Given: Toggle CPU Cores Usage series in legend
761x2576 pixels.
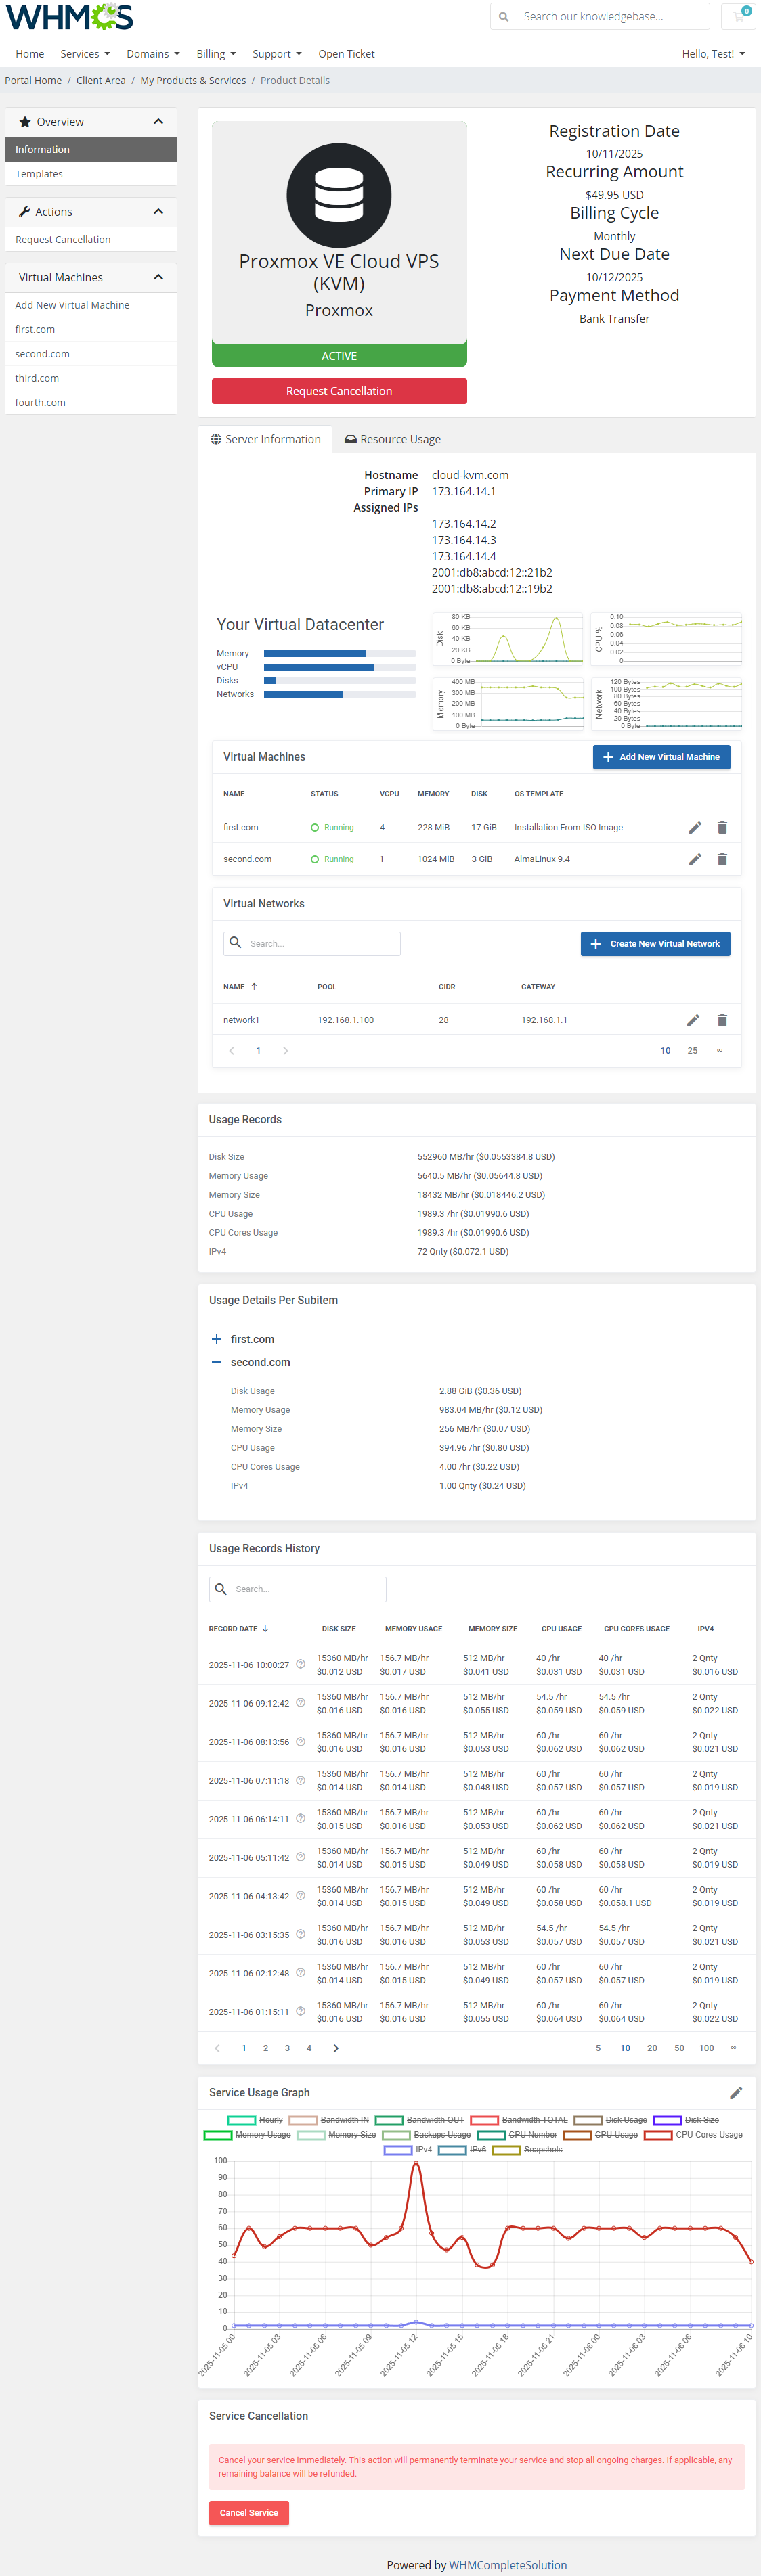Looking at the screenshot, I should click(694, 2135).
